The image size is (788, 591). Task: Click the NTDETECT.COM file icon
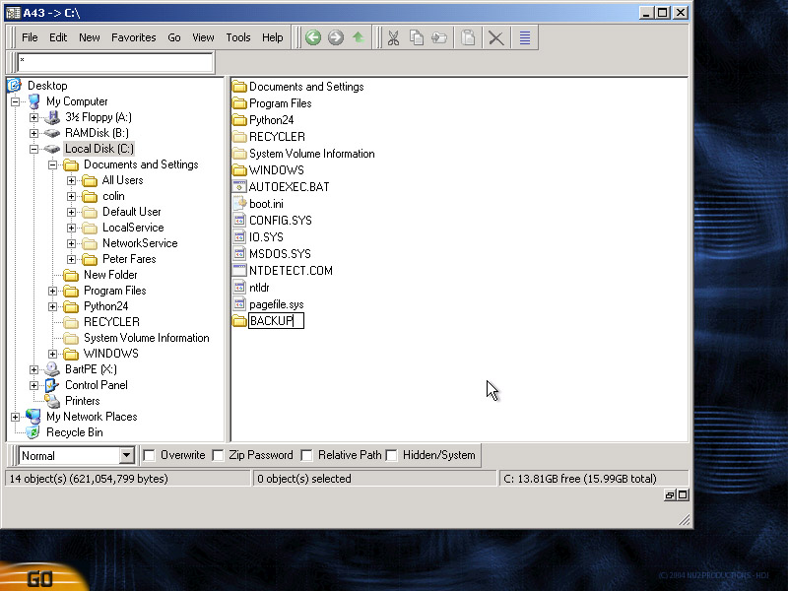point(239,270)
